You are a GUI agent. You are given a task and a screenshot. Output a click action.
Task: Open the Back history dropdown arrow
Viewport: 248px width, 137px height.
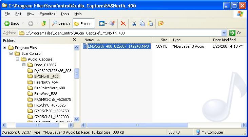(23, 23)
